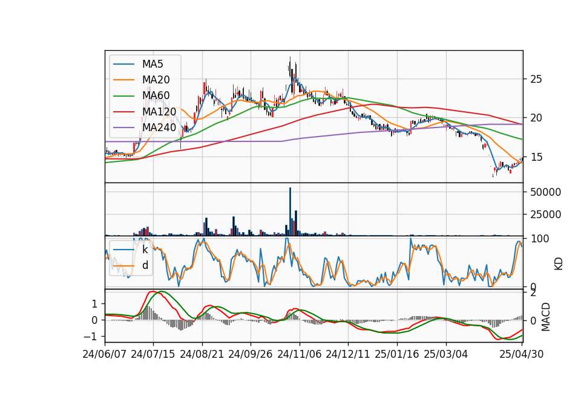This screenshot has width=581, height=417.
Task: Click the MA5 legend label
Action: 153,64
